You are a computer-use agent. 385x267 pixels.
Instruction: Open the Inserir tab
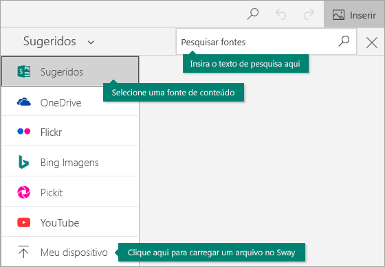pos(354,14)
